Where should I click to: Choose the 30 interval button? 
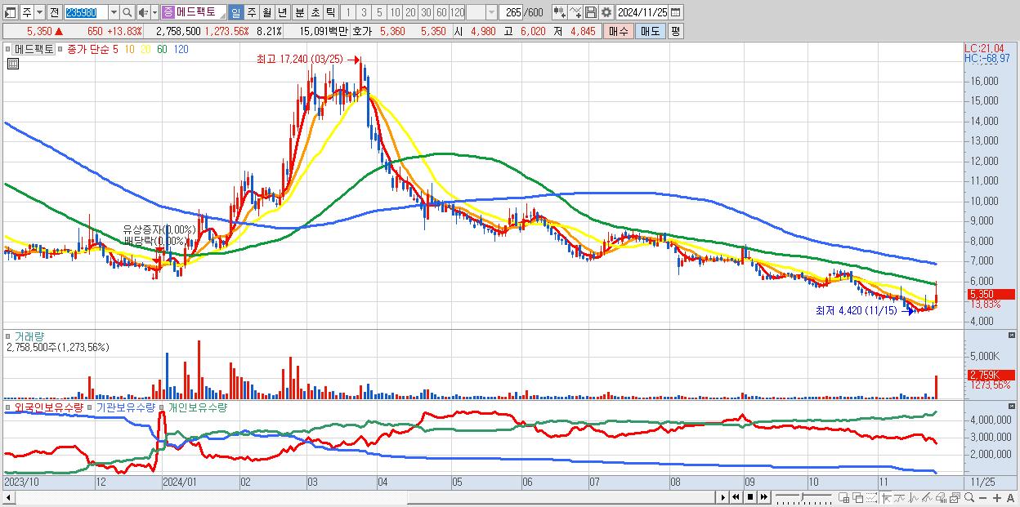coord(426,12)
